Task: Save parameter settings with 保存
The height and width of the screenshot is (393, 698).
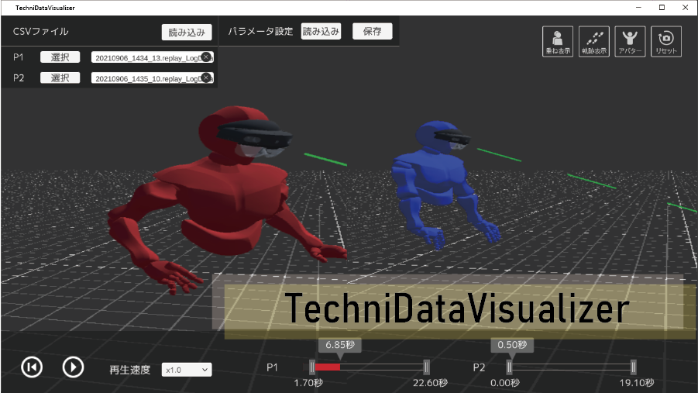Action: click(372, 31)
